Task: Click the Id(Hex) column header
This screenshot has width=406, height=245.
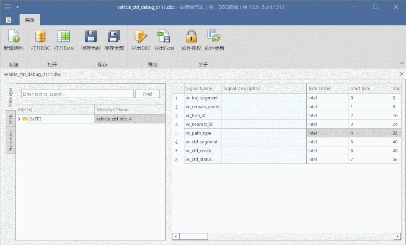Action: coord(56,110)
